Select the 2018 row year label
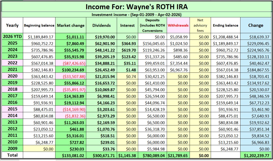The width and height of the screenshot is (273, 161). click(x=12, y=89)
